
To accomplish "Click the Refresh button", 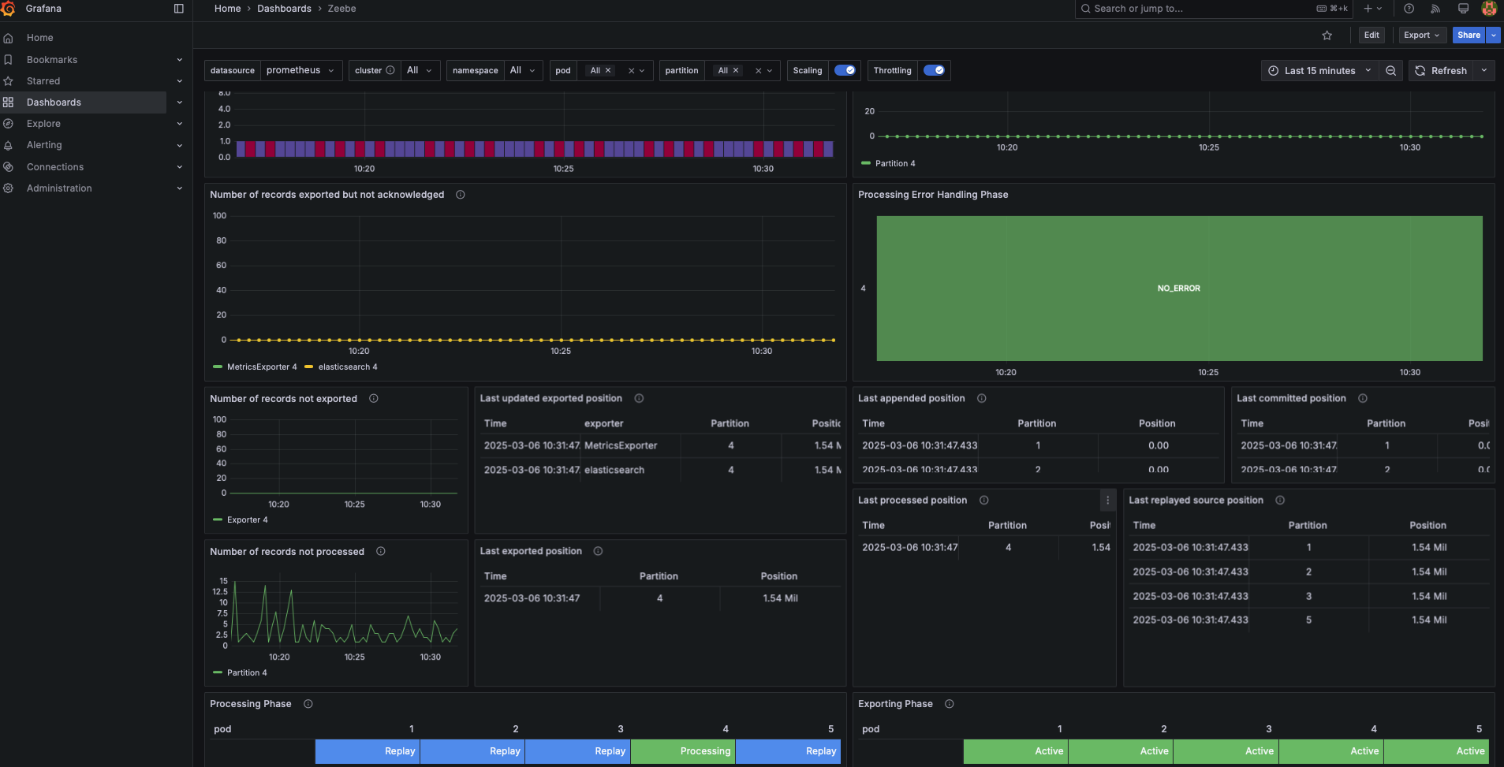I will pyautogui.click(x=1441, y=71).
